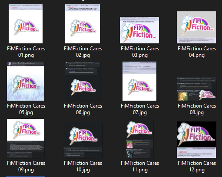Image resolution: width=222 pixels, height=177 pixels.
Task: Click FiMFiction Cares 12.png thumbnail with black background
Action: pyautogui.click(x=196, y=140)
